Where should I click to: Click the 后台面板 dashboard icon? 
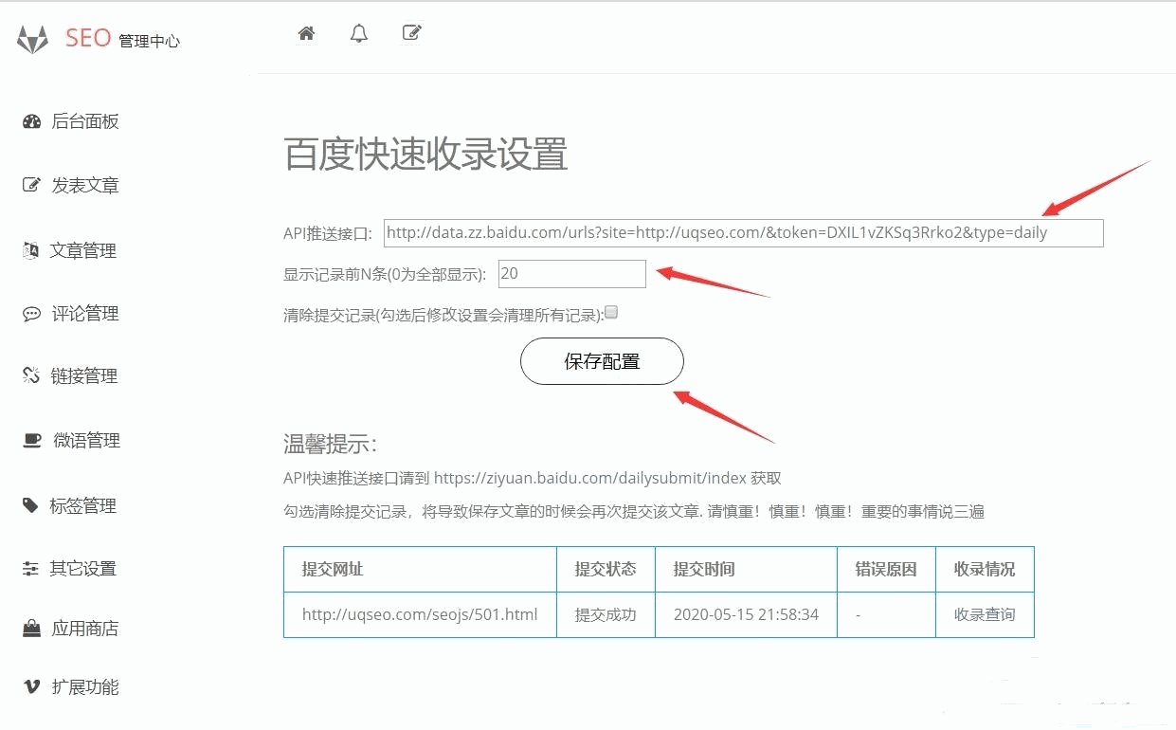31,121
